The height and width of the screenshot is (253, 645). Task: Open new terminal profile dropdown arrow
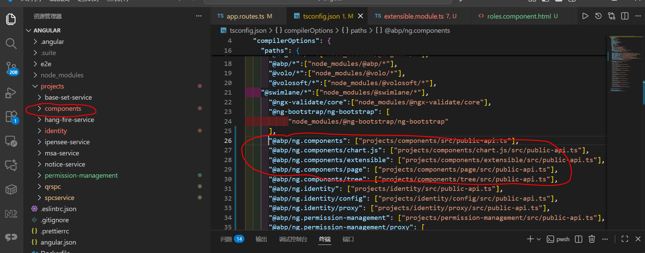coord(539,239)
